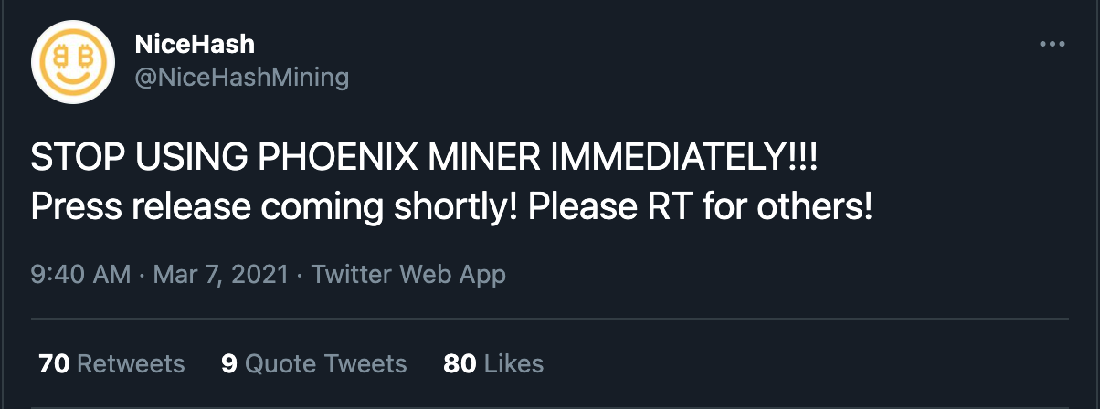This screenshot has height=409, width=1100.
Task: Click the 9:40 AM timestamp
Action: coord(80,274)
